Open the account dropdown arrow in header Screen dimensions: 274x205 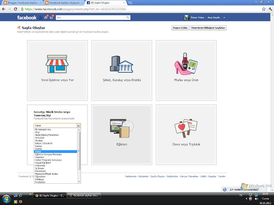(x=224, y=18)
